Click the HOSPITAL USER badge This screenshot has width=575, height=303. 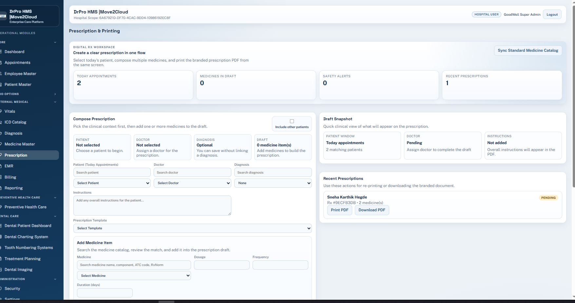click(487, 14)
